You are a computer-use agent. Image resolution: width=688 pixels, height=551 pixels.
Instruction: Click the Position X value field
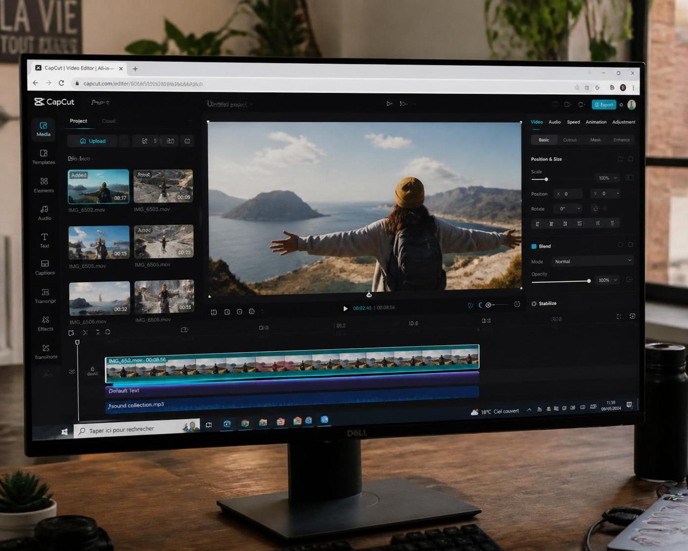click(x=568, y=194)
